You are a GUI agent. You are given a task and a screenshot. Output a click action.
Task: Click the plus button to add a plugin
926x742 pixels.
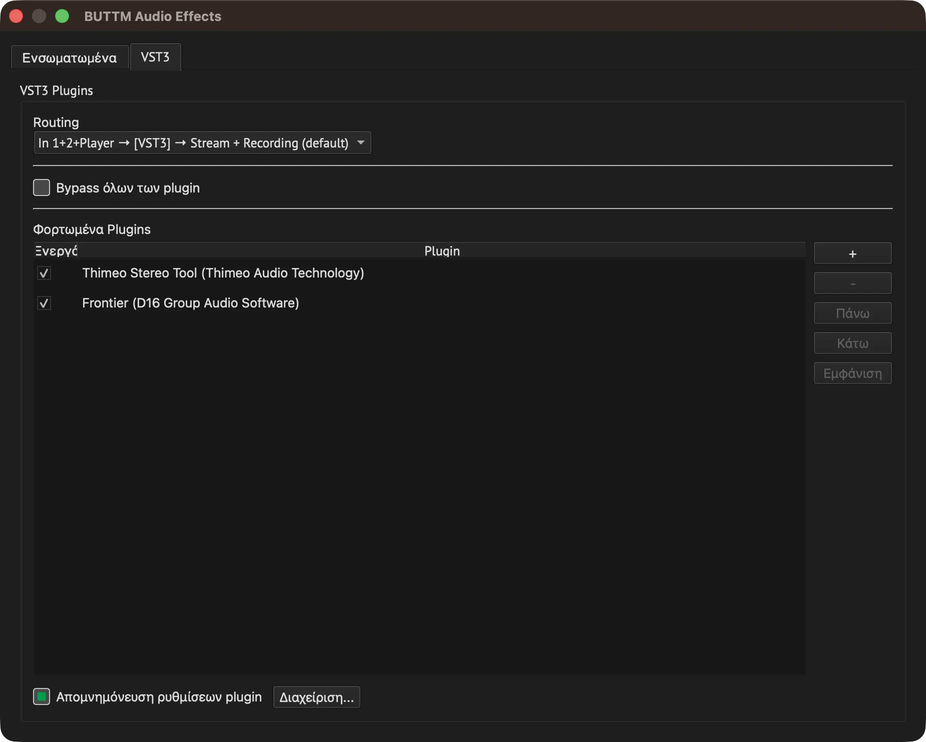[852, 253]
